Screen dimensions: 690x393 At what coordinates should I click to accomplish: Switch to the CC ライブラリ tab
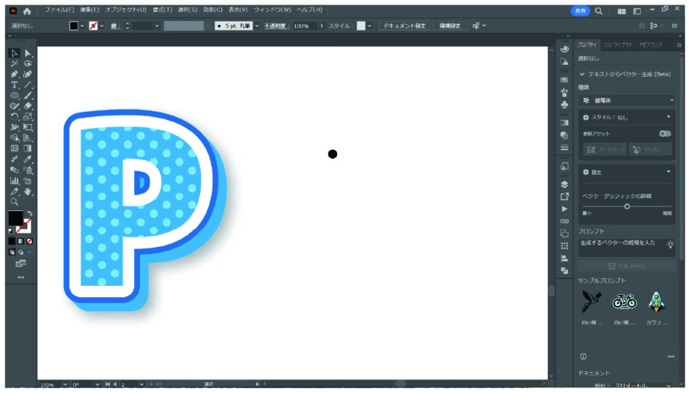(617, 45)
